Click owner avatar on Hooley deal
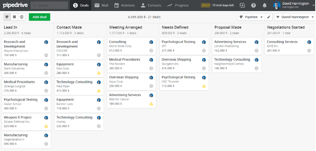The height and width of the screenshot is (151, 316). pos(99,118)
